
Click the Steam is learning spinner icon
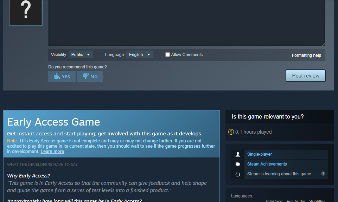coord(238,174)
